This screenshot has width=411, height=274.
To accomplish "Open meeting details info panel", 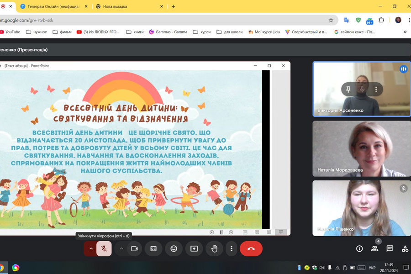I will [x=359, y=248].
